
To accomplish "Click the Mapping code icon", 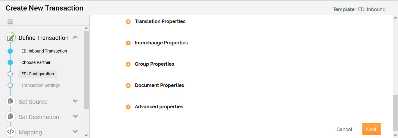I will tap(11, 132).
